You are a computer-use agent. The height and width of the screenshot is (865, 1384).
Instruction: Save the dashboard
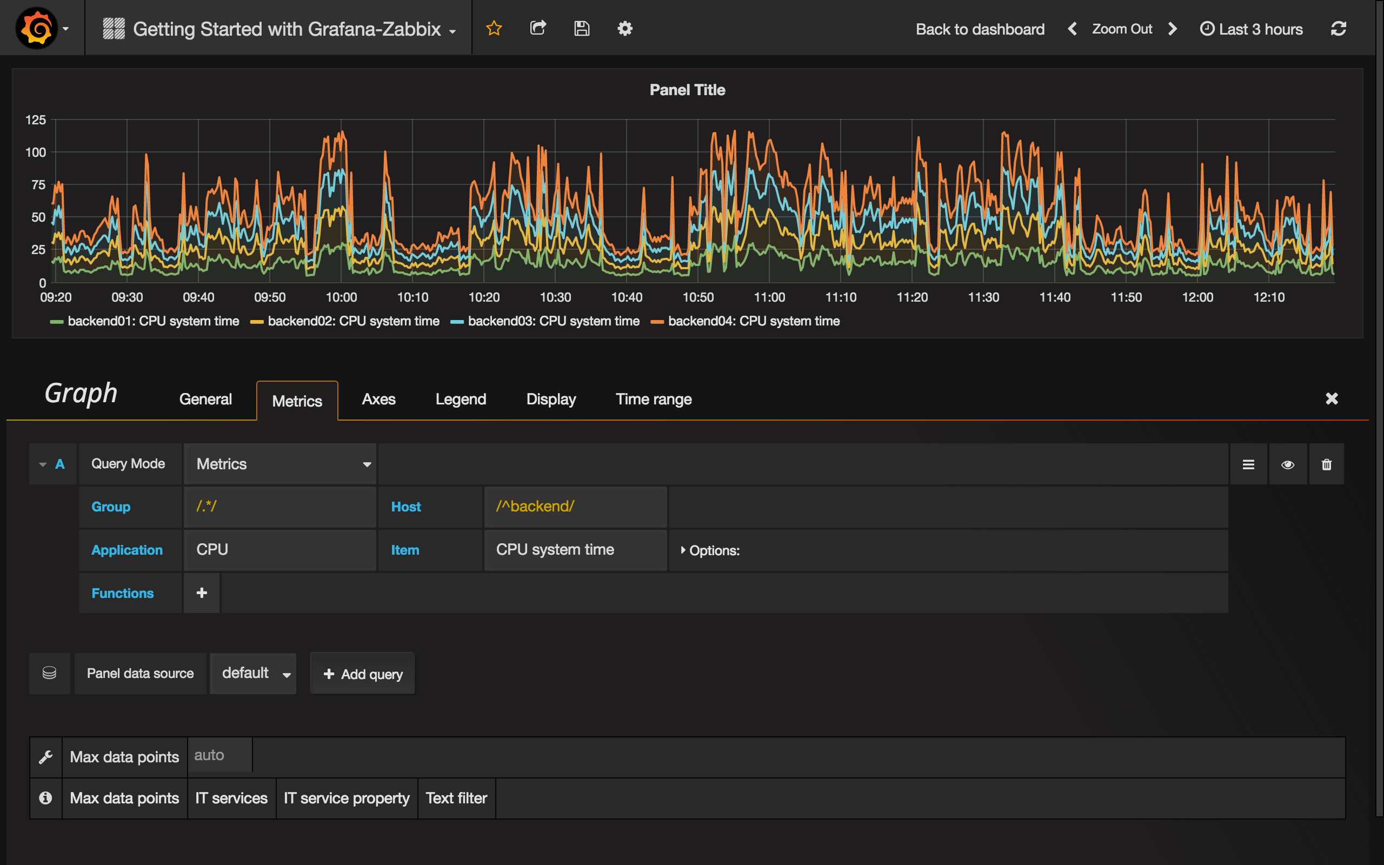[582, 28]
